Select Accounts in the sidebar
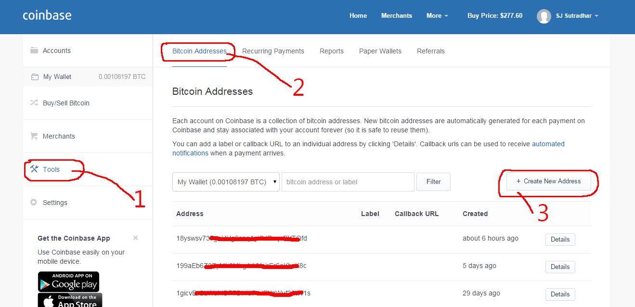 click(57, 51)
